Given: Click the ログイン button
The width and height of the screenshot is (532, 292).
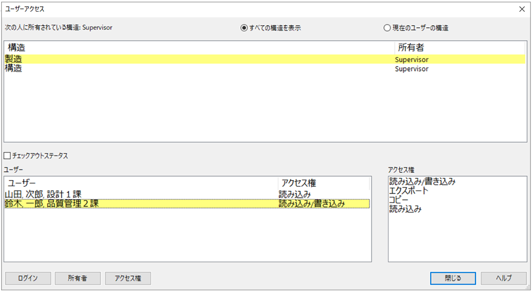Looking at the screenshot, I should [x=28, y=278].
